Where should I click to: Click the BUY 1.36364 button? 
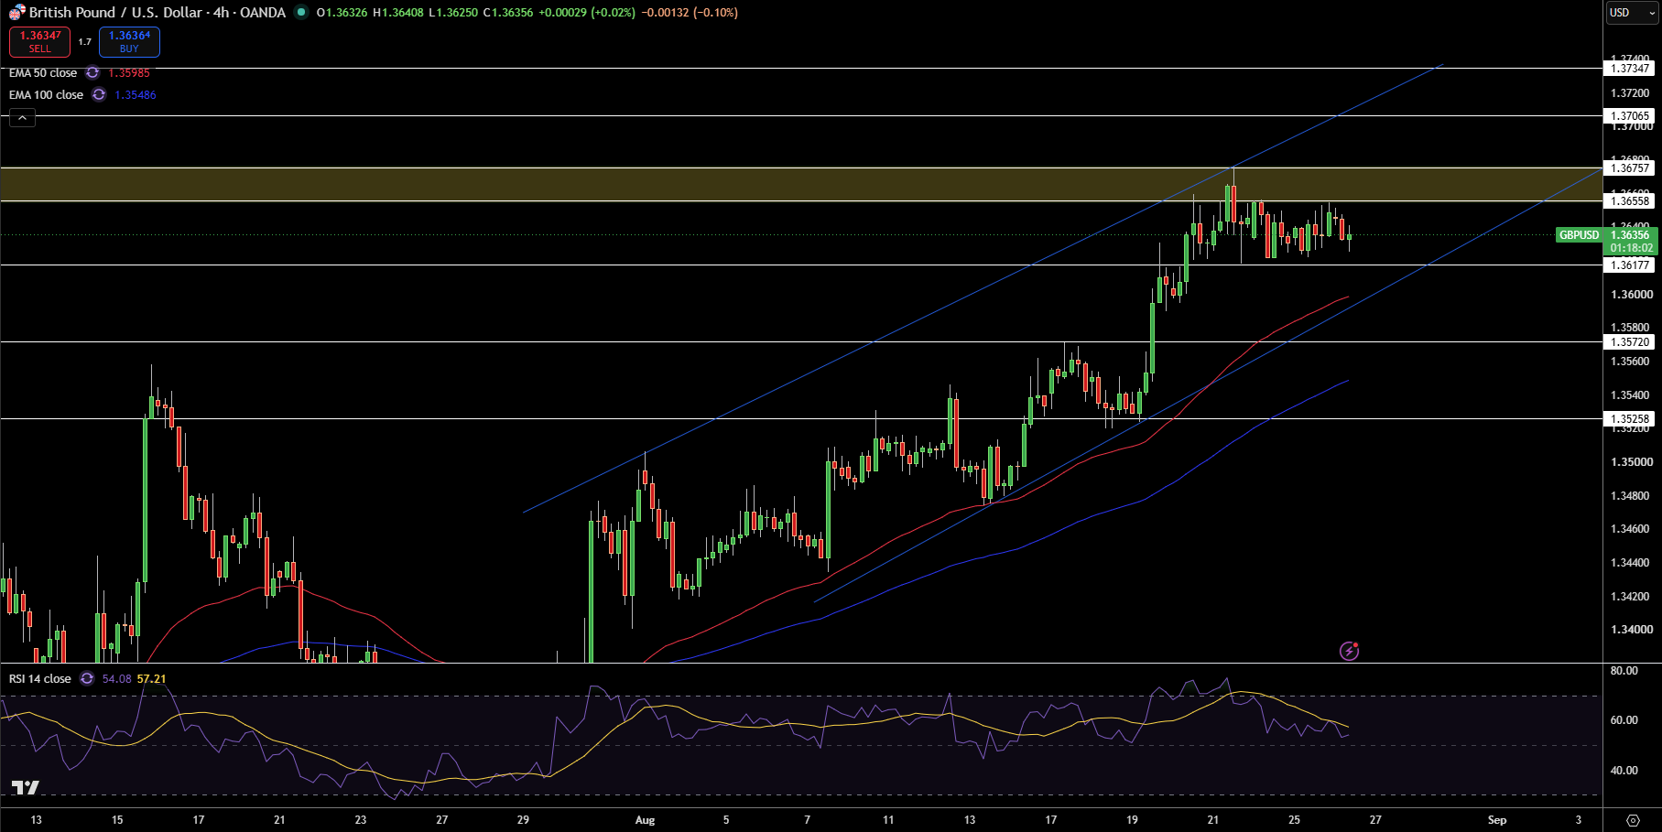coord(129,42)
